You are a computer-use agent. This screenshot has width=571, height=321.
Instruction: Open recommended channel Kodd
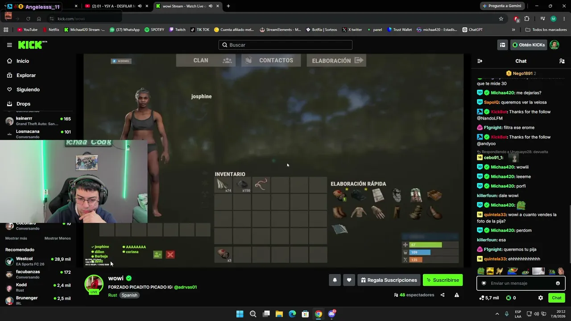pyautogui.click(x=38, y=288)
